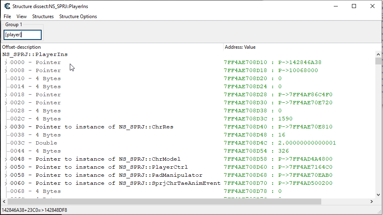The image size is (383, 215).
Task: Expand pointer to NS_SPRJ::ChrModel instance
Action: 6,159
